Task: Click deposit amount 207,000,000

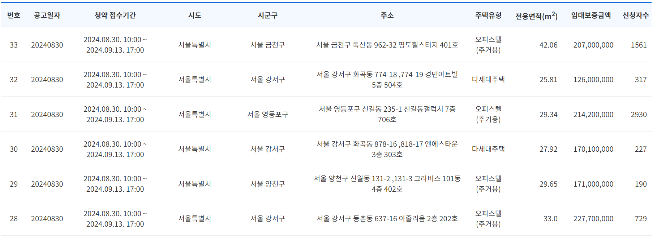Action: pos(593,45)
